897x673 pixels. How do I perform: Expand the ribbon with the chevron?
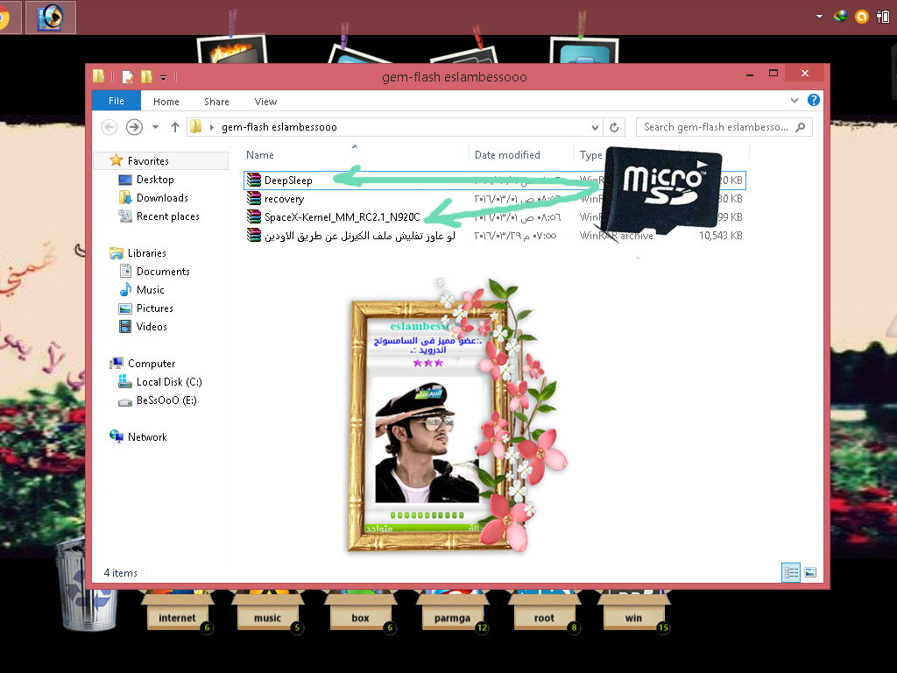(794, 100)
